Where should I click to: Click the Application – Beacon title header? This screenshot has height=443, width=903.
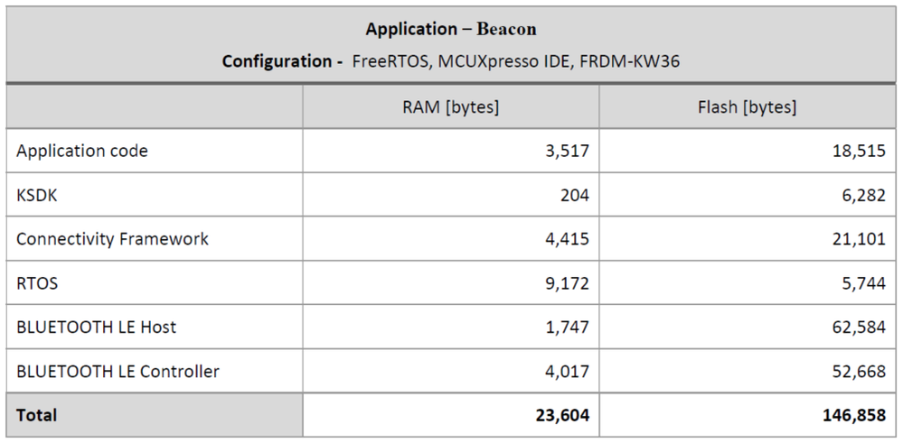[x=451, y=29]
